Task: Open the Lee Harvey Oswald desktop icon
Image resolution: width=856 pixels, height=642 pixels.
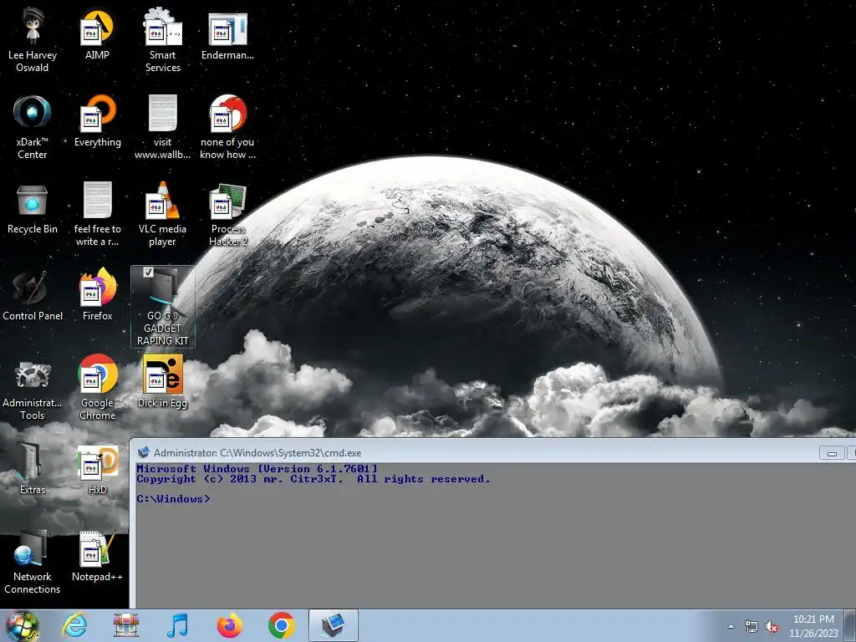Action: [33, 39]
